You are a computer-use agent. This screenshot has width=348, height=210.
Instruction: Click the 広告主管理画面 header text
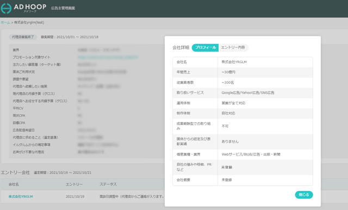pos(63,8)
